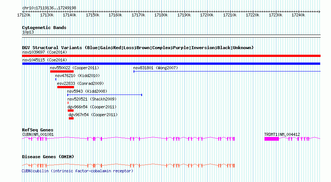Open the nsv831801 (Wong2007) variant label
Screen dimensions: 331x182
pyautogui.click(x=155, y=68)
